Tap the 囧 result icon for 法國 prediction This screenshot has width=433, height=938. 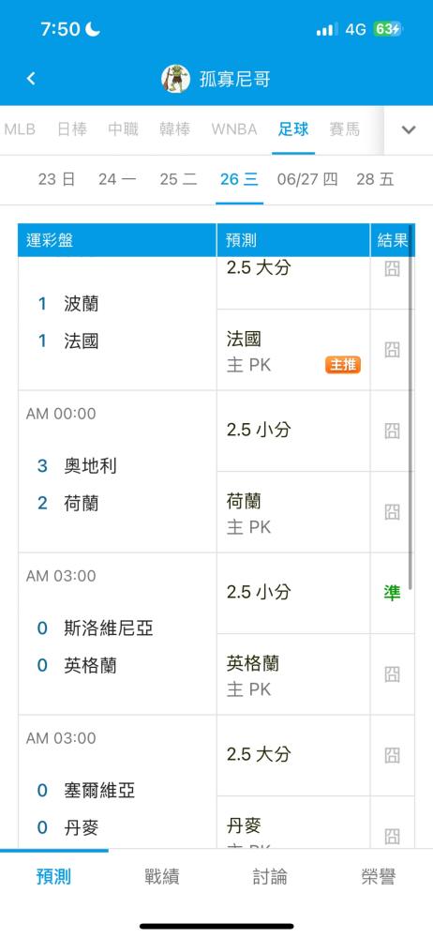point(392,349)
